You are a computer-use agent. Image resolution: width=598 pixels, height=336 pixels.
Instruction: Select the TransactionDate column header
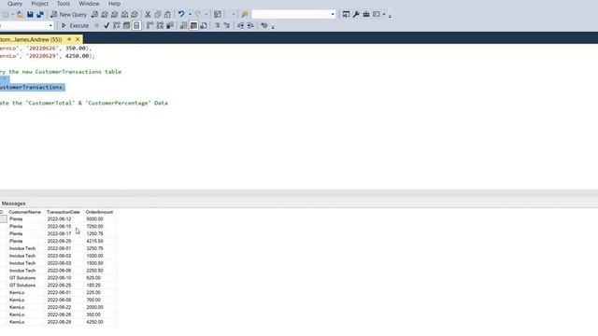pos(64,212)
